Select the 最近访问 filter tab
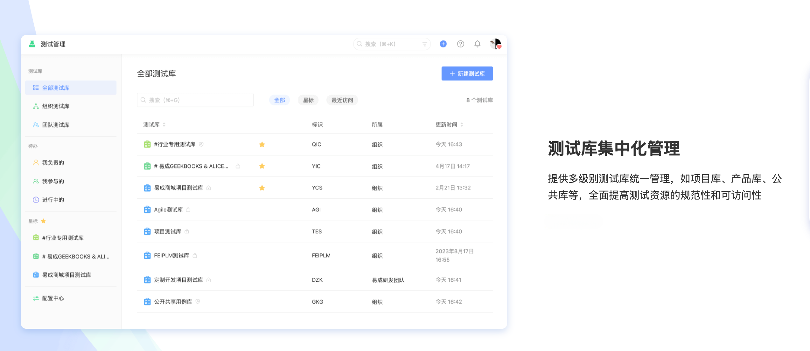The height and width of the screenshot is (351, 810). click(342, 100)
